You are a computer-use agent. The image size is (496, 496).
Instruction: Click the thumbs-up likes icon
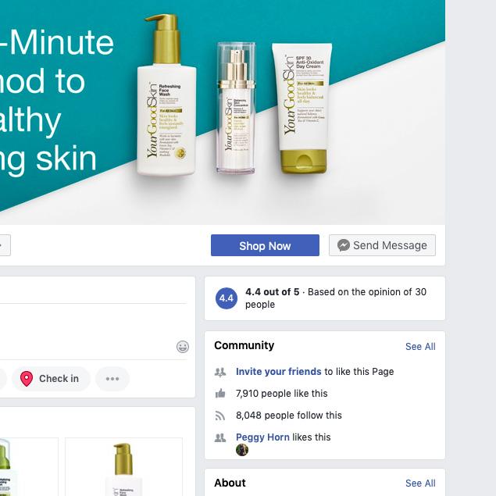pyautogui.click(x=220, y=393)
